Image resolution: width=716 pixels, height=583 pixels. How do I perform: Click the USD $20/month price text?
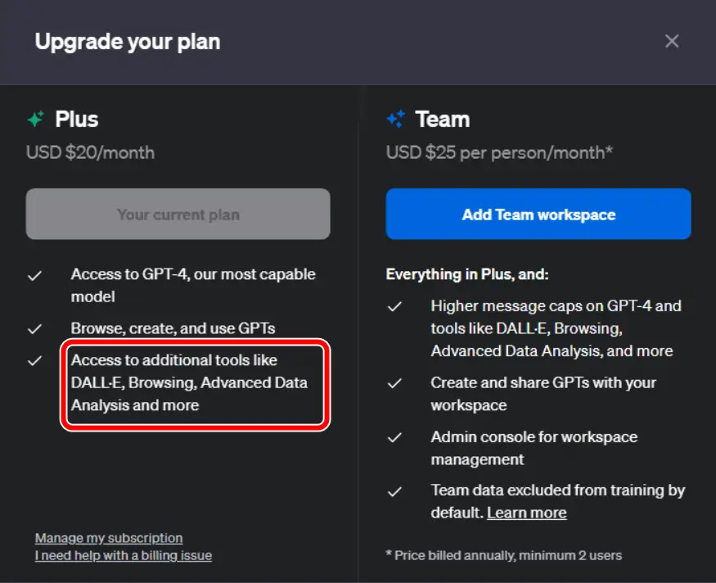90,152
